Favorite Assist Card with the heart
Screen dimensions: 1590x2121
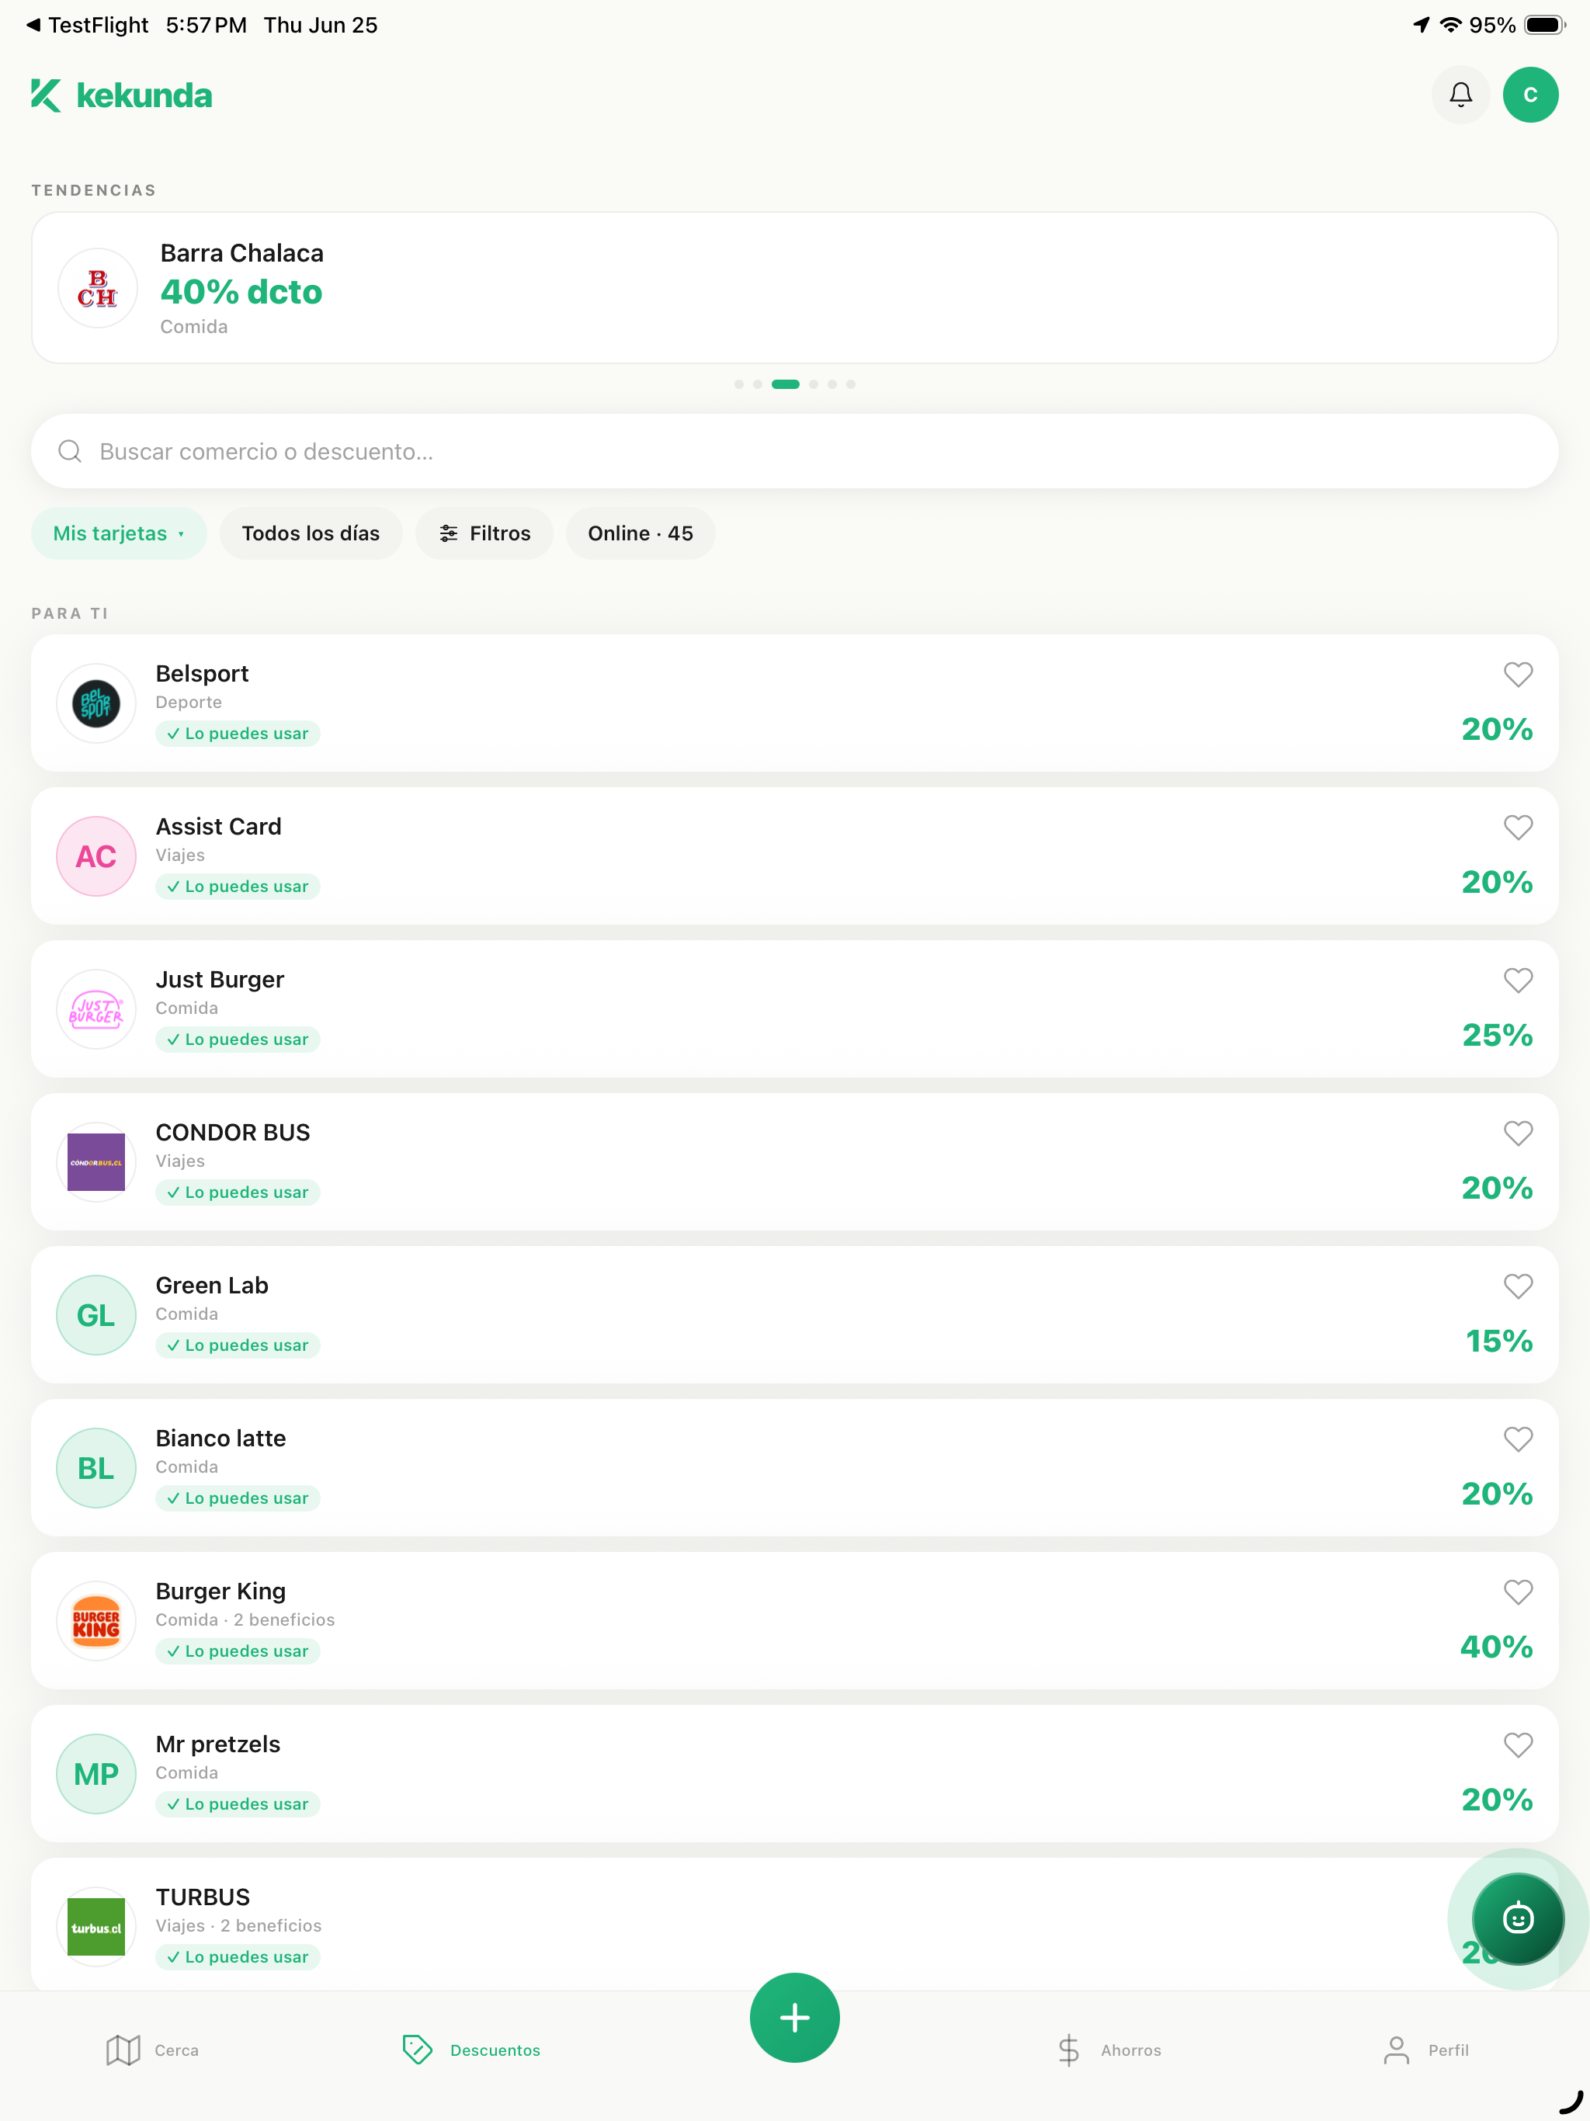1517,828
